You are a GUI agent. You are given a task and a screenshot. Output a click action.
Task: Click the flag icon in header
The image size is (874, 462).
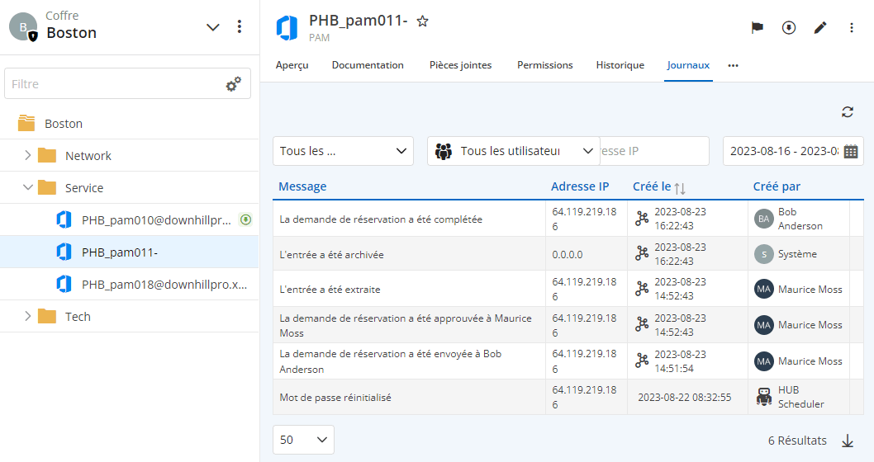point(757,27)
